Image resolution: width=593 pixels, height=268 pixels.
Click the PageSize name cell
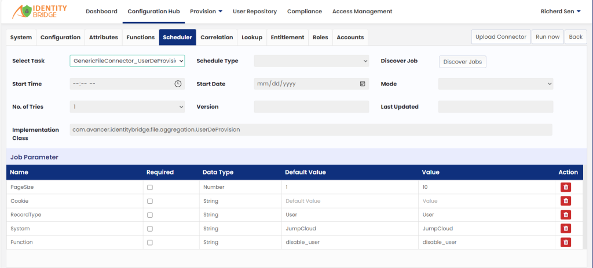(x=75, y=187)
